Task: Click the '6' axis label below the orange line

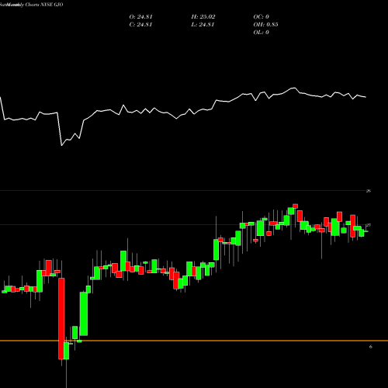Action: coord(371,347)
